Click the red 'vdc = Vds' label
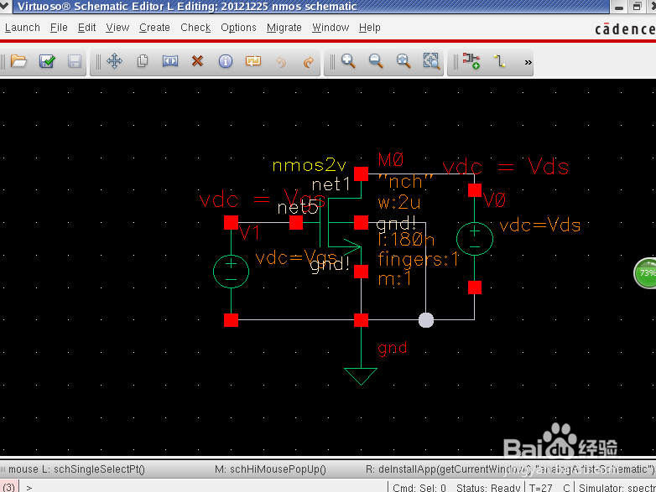 (505, 166)
